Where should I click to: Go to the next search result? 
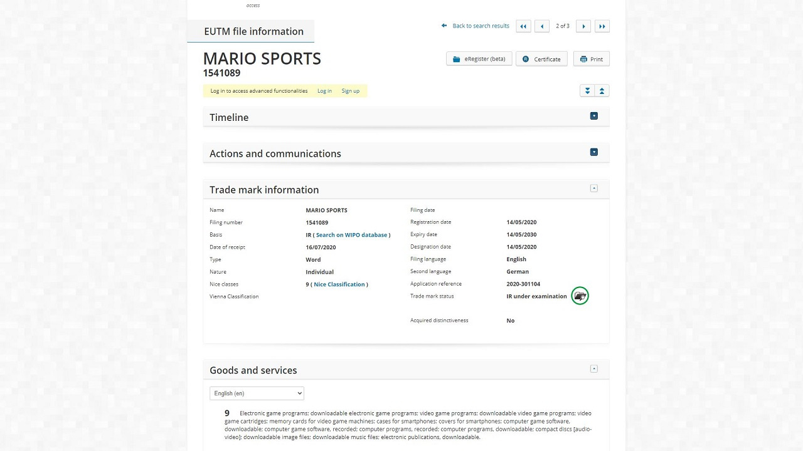583,26
